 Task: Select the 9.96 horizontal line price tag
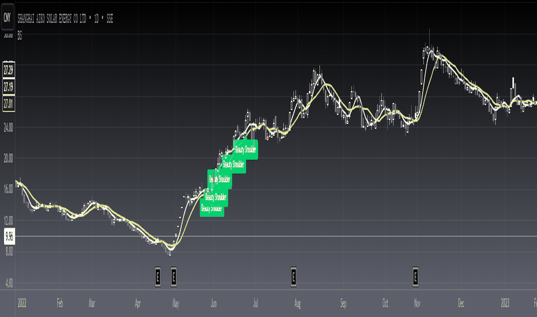tap(9, 236)
